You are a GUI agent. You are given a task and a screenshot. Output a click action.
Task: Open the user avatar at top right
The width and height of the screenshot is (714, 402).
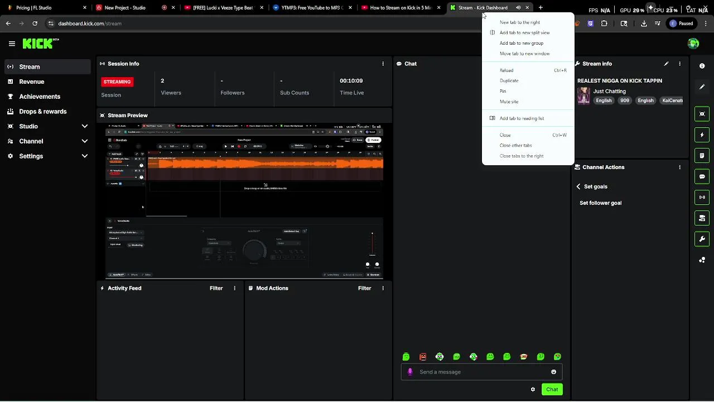693,44
